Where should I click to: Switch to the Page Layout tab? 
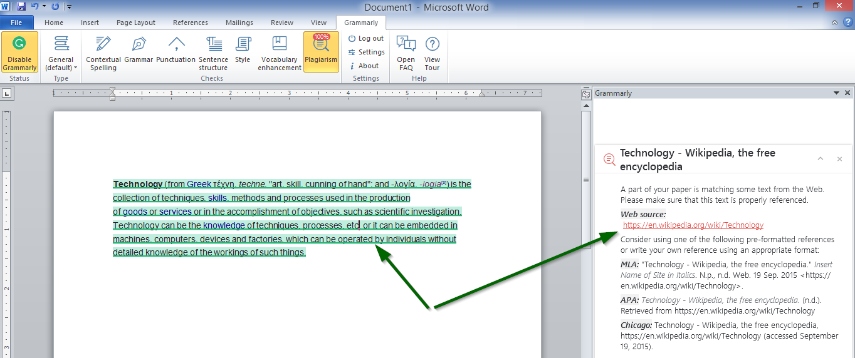click(x=135, y=23)
